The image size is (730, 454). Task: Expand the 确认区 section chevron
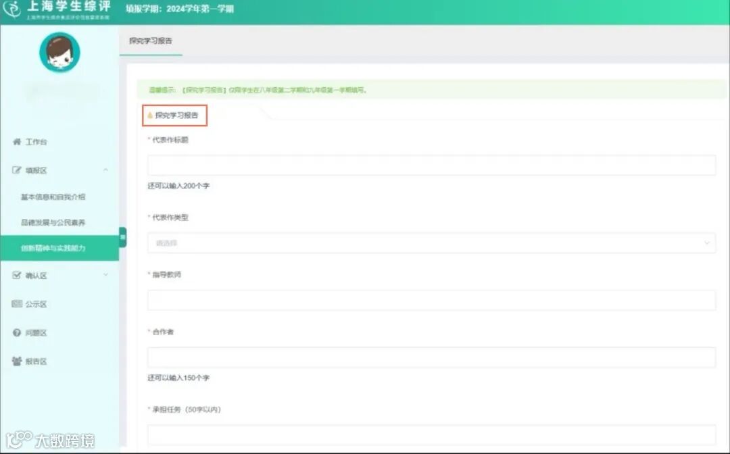(105, 275)
